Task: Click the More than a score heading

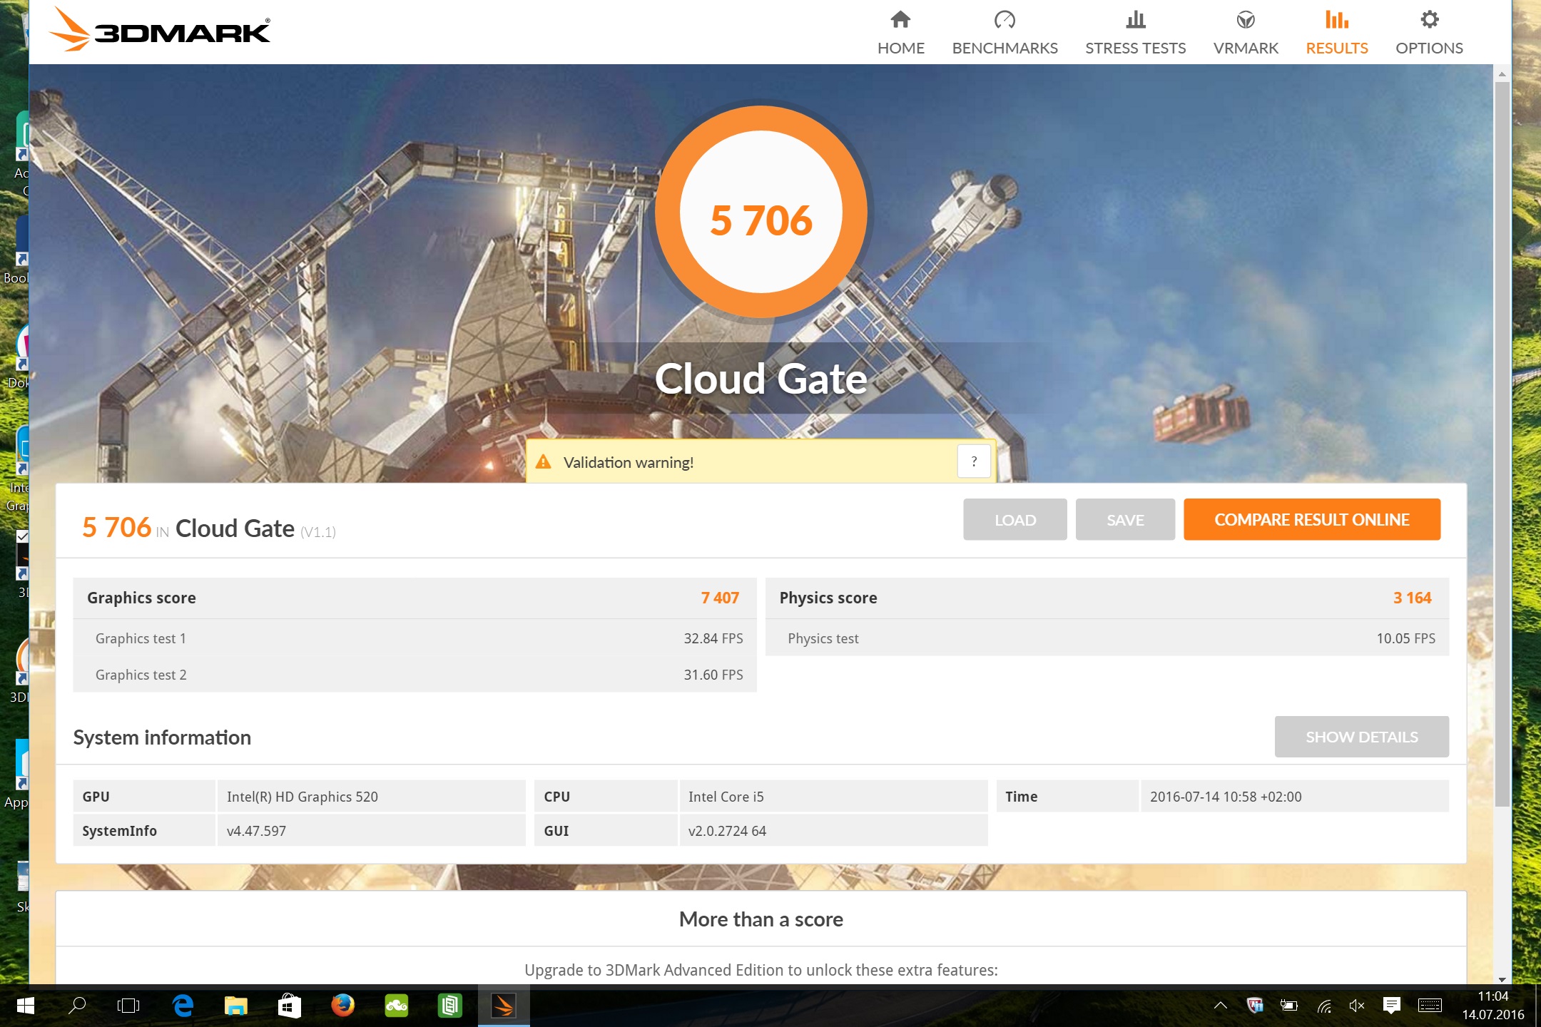Action: pyautogui.click(x=761, y=919)
